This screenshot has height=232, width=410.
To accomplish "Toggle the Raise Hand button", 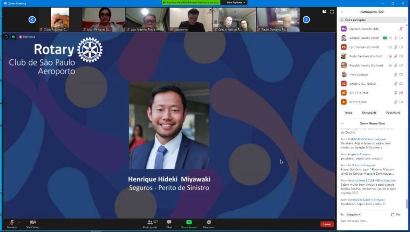I will [x=392, y=113].
